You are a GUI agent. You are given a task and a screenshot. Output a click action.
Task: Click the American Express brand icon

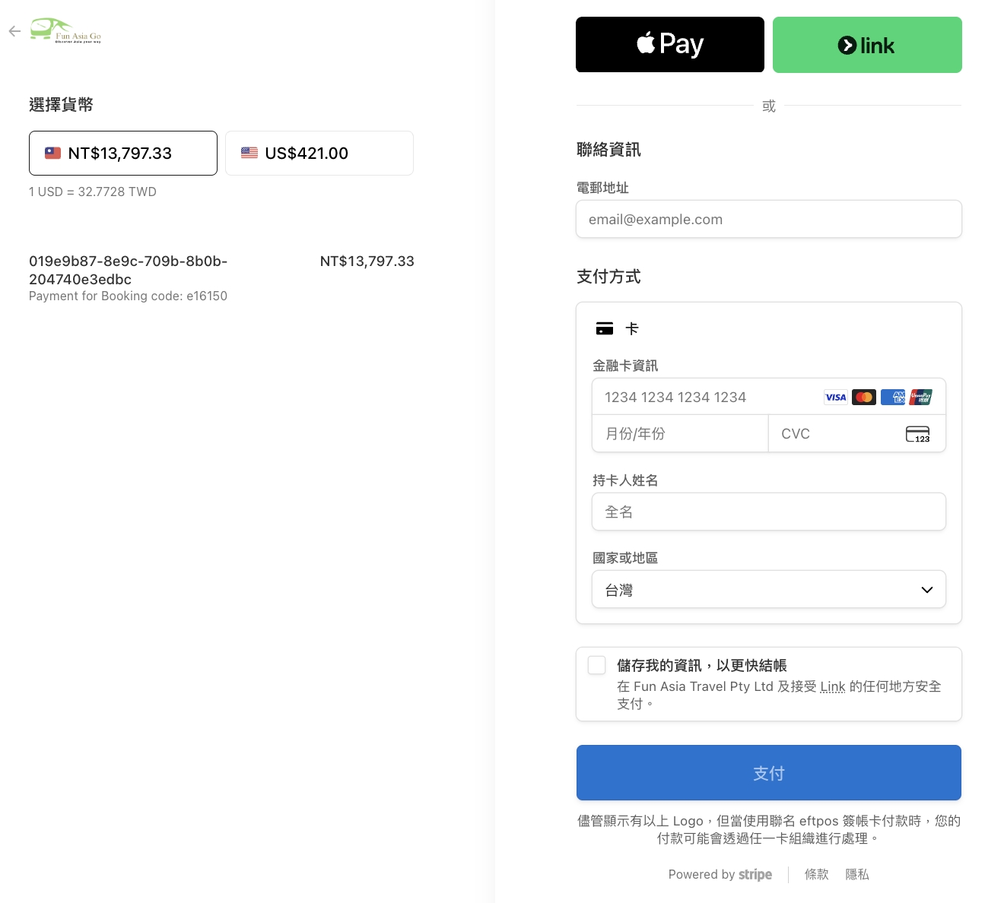[893, 397]
